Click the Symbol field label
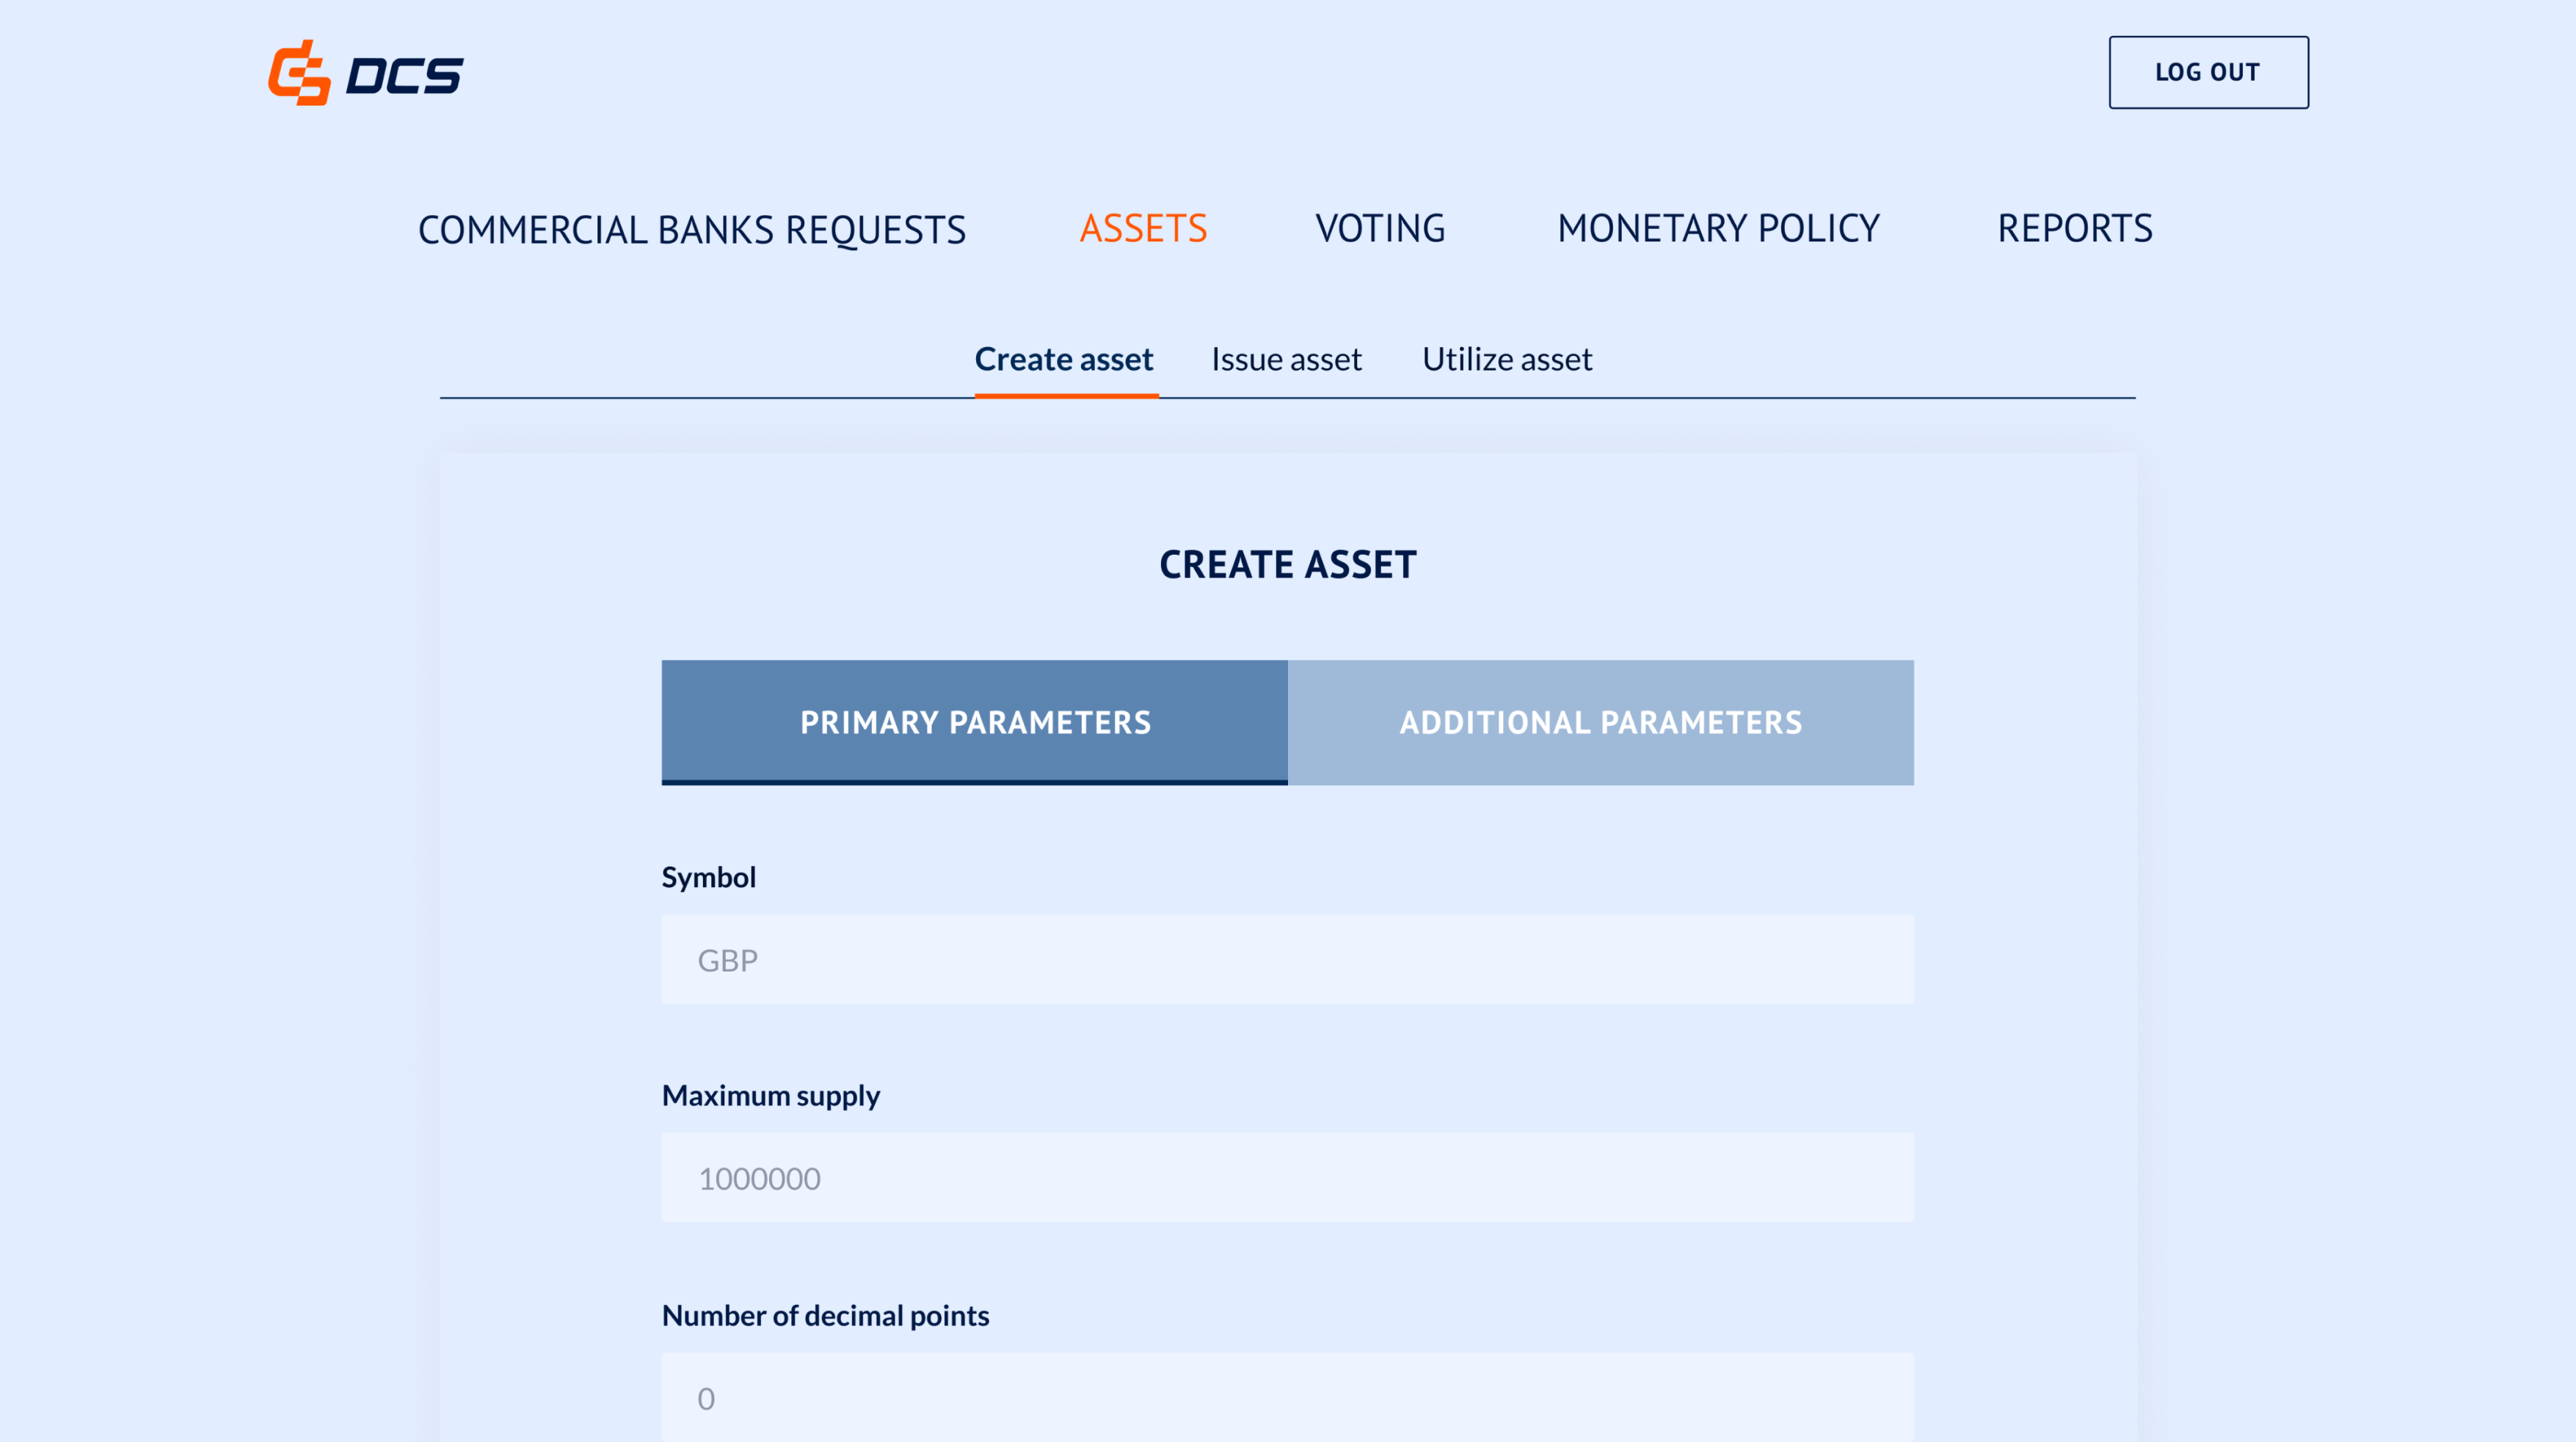This screenshot has width=2576, height=1442. (709, 877)
